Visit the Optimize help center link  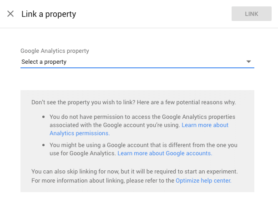(x=203, y=181)
